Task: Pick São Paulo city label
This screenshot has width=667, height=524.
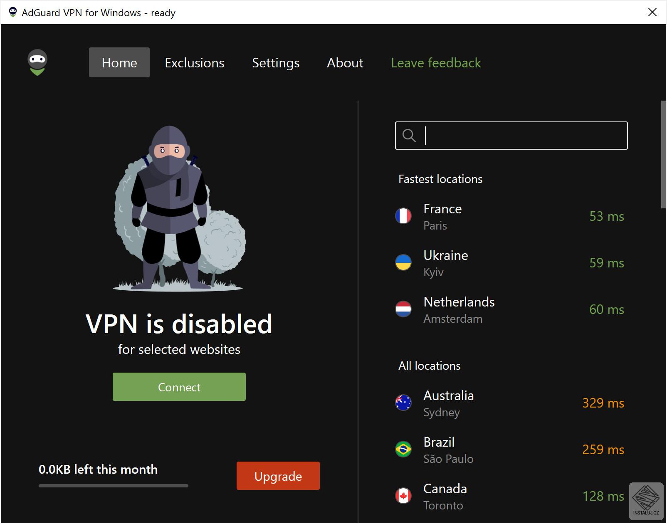Action: (448, 459)
